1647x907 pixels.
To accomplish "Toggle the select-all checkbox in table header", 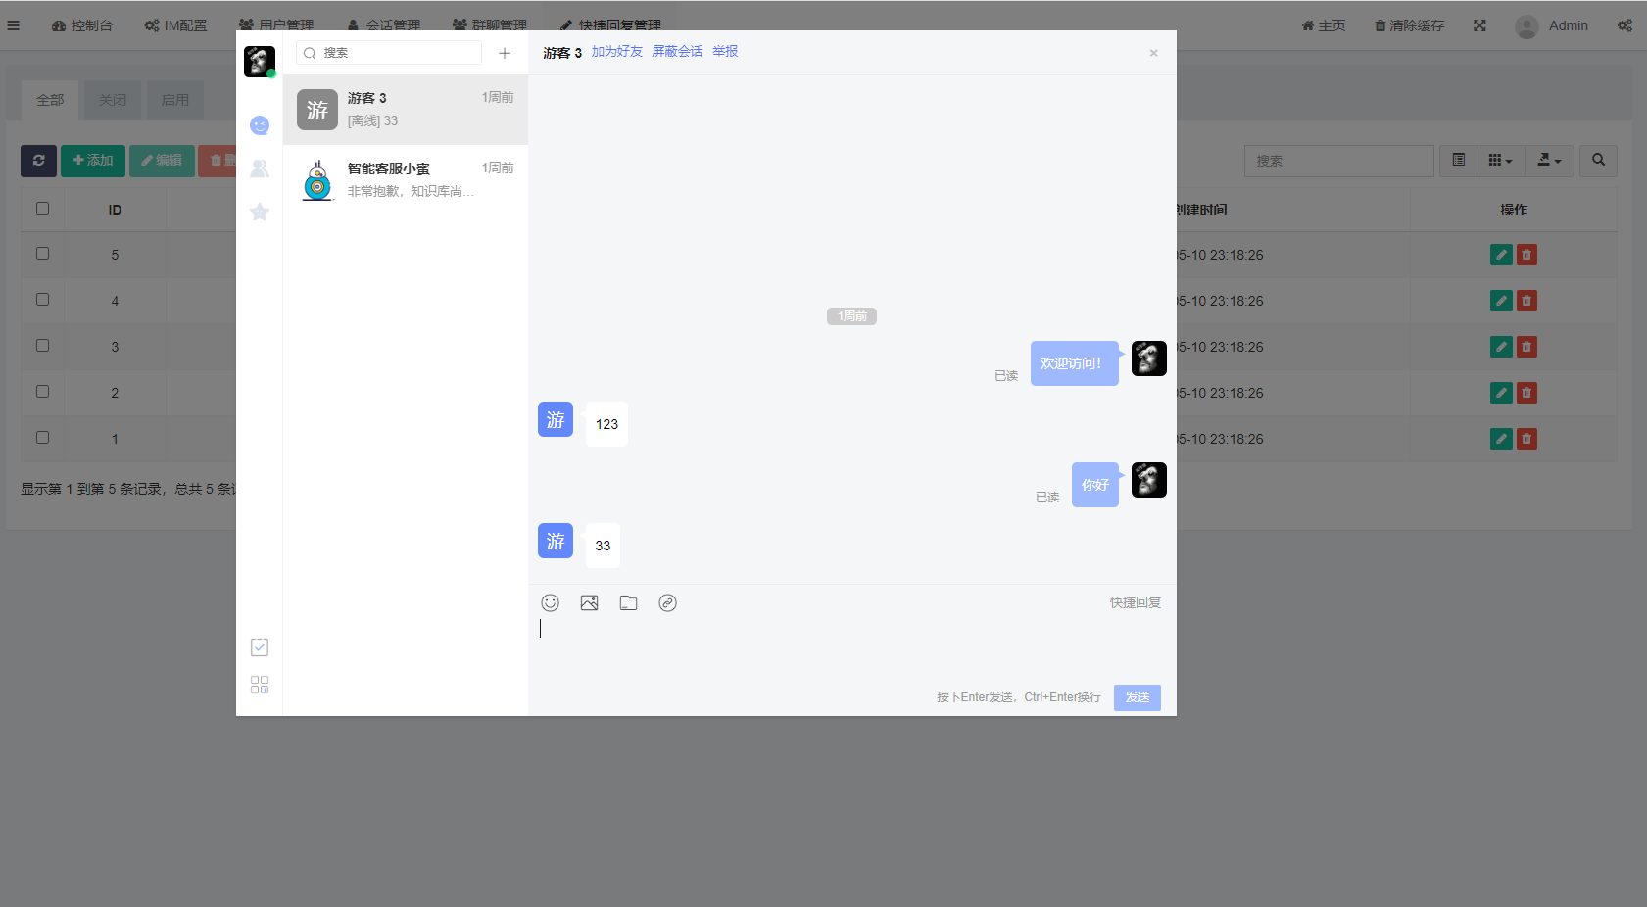I will (42, 209).
